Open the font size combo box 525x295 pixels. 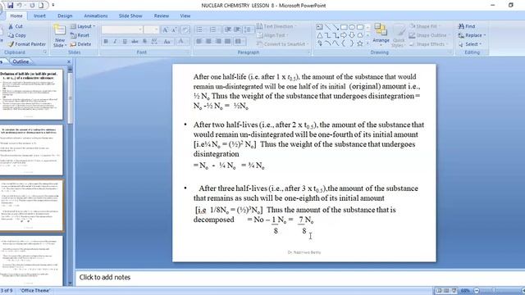pyautogui.click(x=151, y=29)
